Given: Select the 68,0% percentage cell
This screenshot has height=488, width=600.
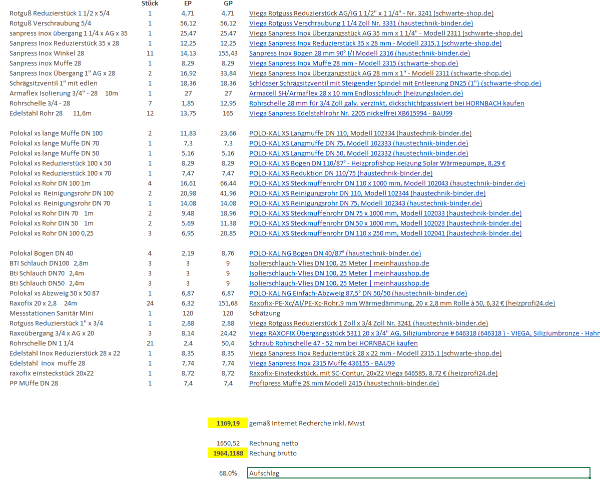Looking at the screenshot, I should (x=228, y=473).
